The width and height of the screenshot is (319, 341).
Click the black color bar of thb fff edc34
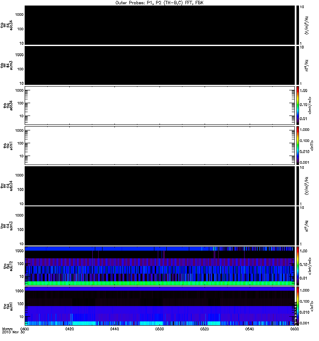[298, 25]
